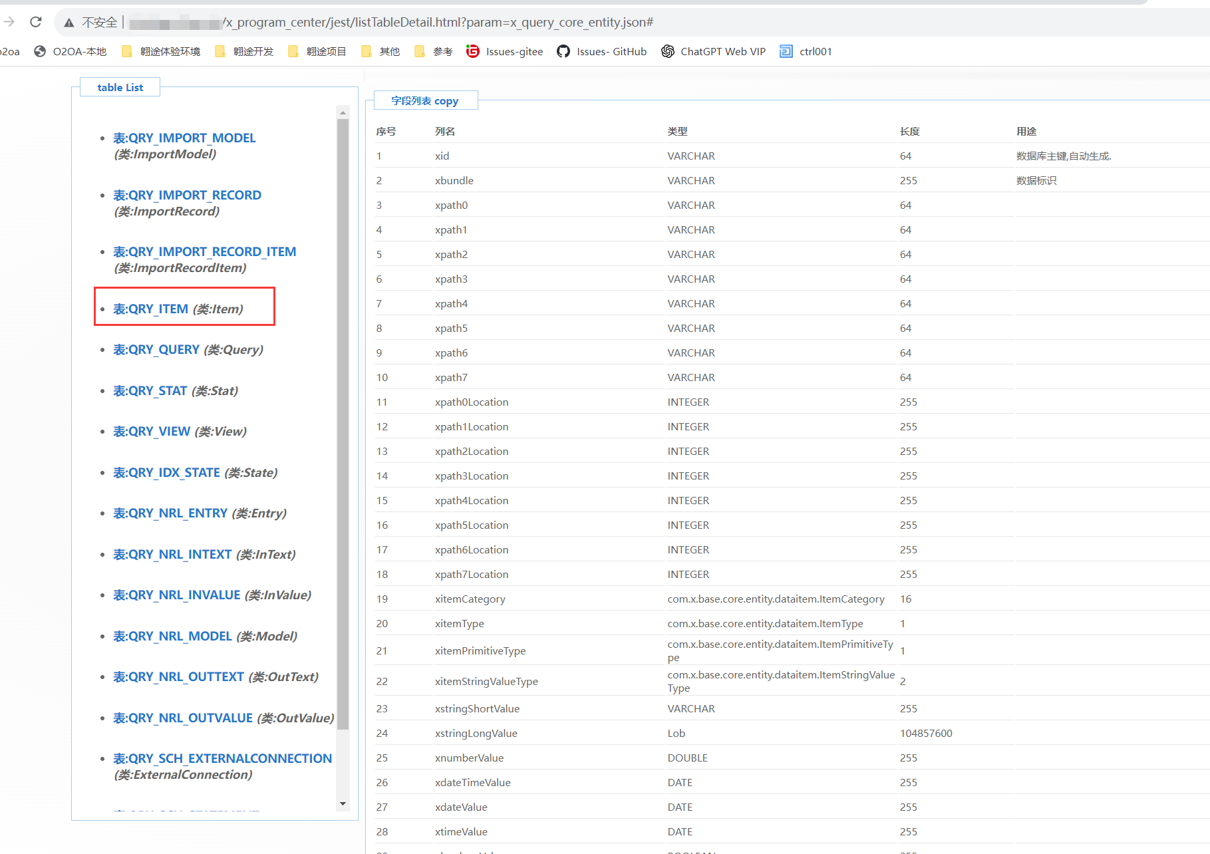Click the table List panel header
The width and height of the screenshot is (1210, 854).
[120, 87]
